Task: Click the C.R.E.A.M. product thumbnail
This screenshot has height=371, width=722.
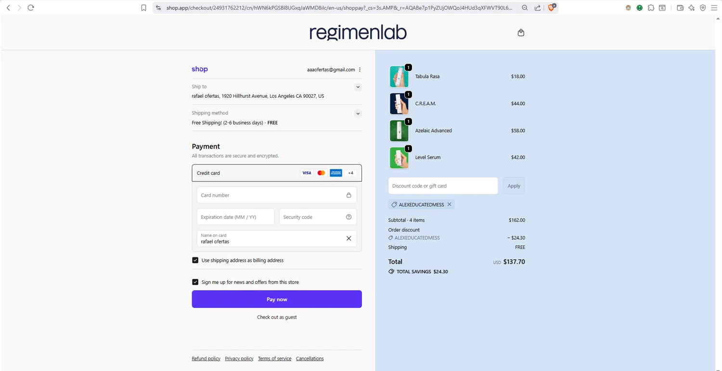Action: point(399,103)
